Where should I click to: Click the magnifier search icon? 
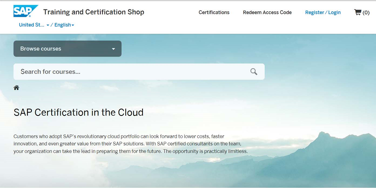254,71
